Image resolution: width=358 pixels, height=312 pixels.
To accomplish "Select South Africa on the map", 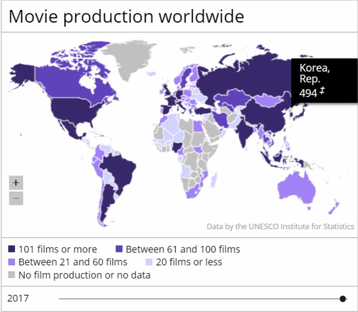I will [193, 193].
